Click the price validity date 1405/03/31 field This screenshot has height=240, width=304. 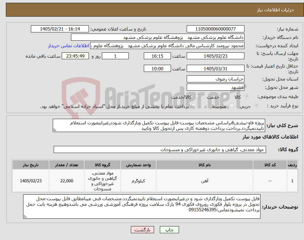click(x=215, y=68)
